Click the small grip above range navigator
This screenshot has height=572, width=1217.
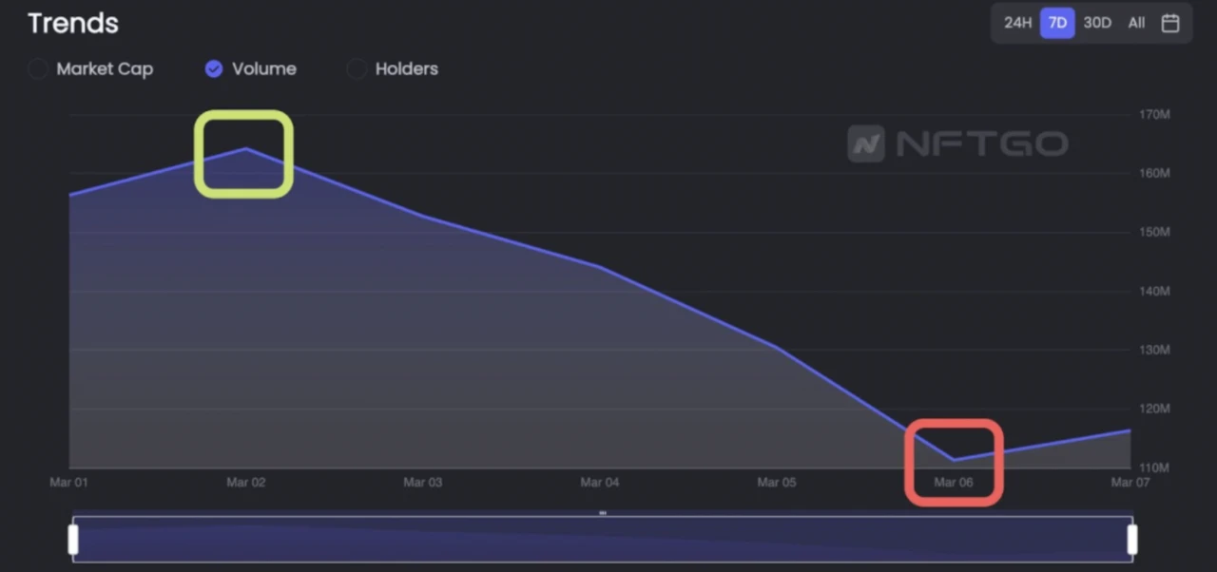tap(602, 513)
